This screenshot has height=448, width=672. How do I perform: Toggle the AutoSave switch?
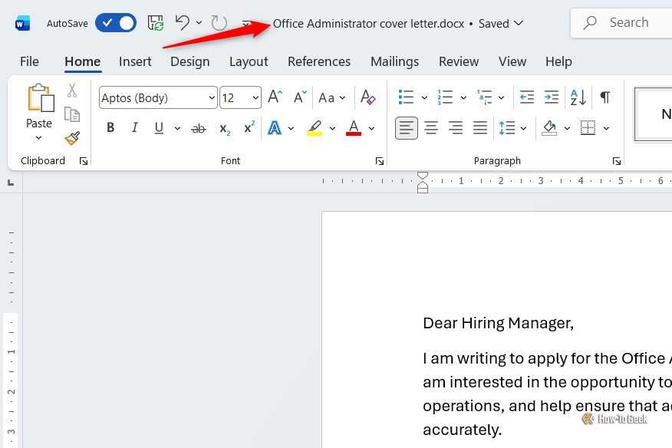pos(116,23)
